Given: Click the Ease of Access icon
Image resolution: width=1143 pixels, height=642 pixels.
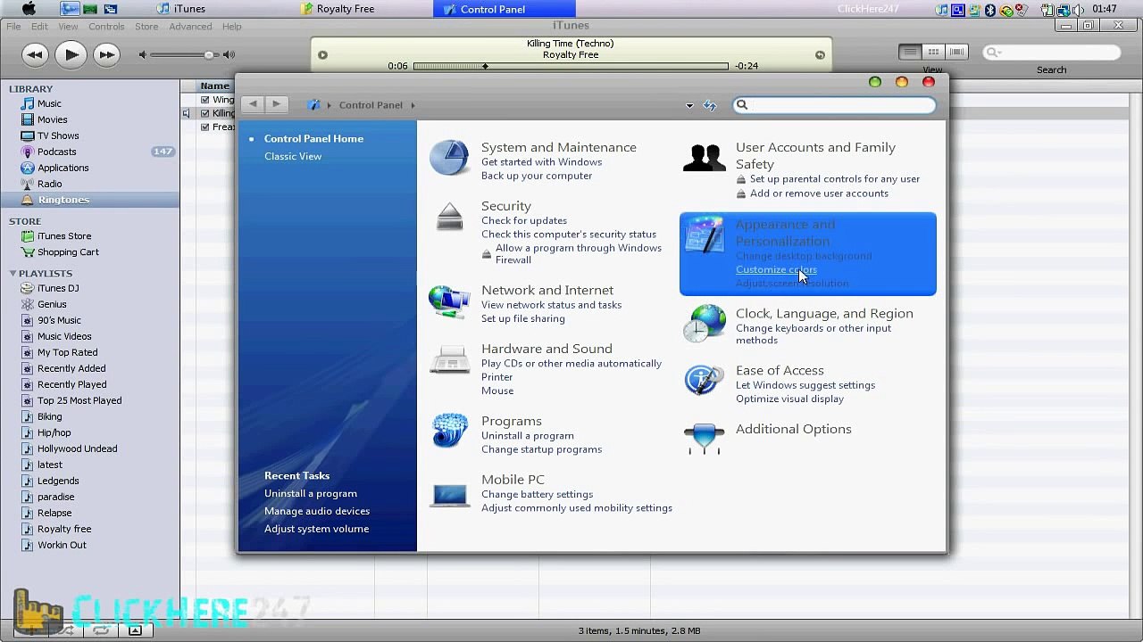Looking at the screenshot, I should (704, 380).
